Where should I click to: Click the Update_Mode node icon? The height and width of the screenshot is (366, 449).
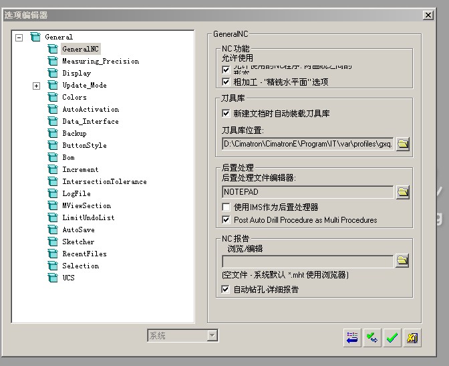53,85
